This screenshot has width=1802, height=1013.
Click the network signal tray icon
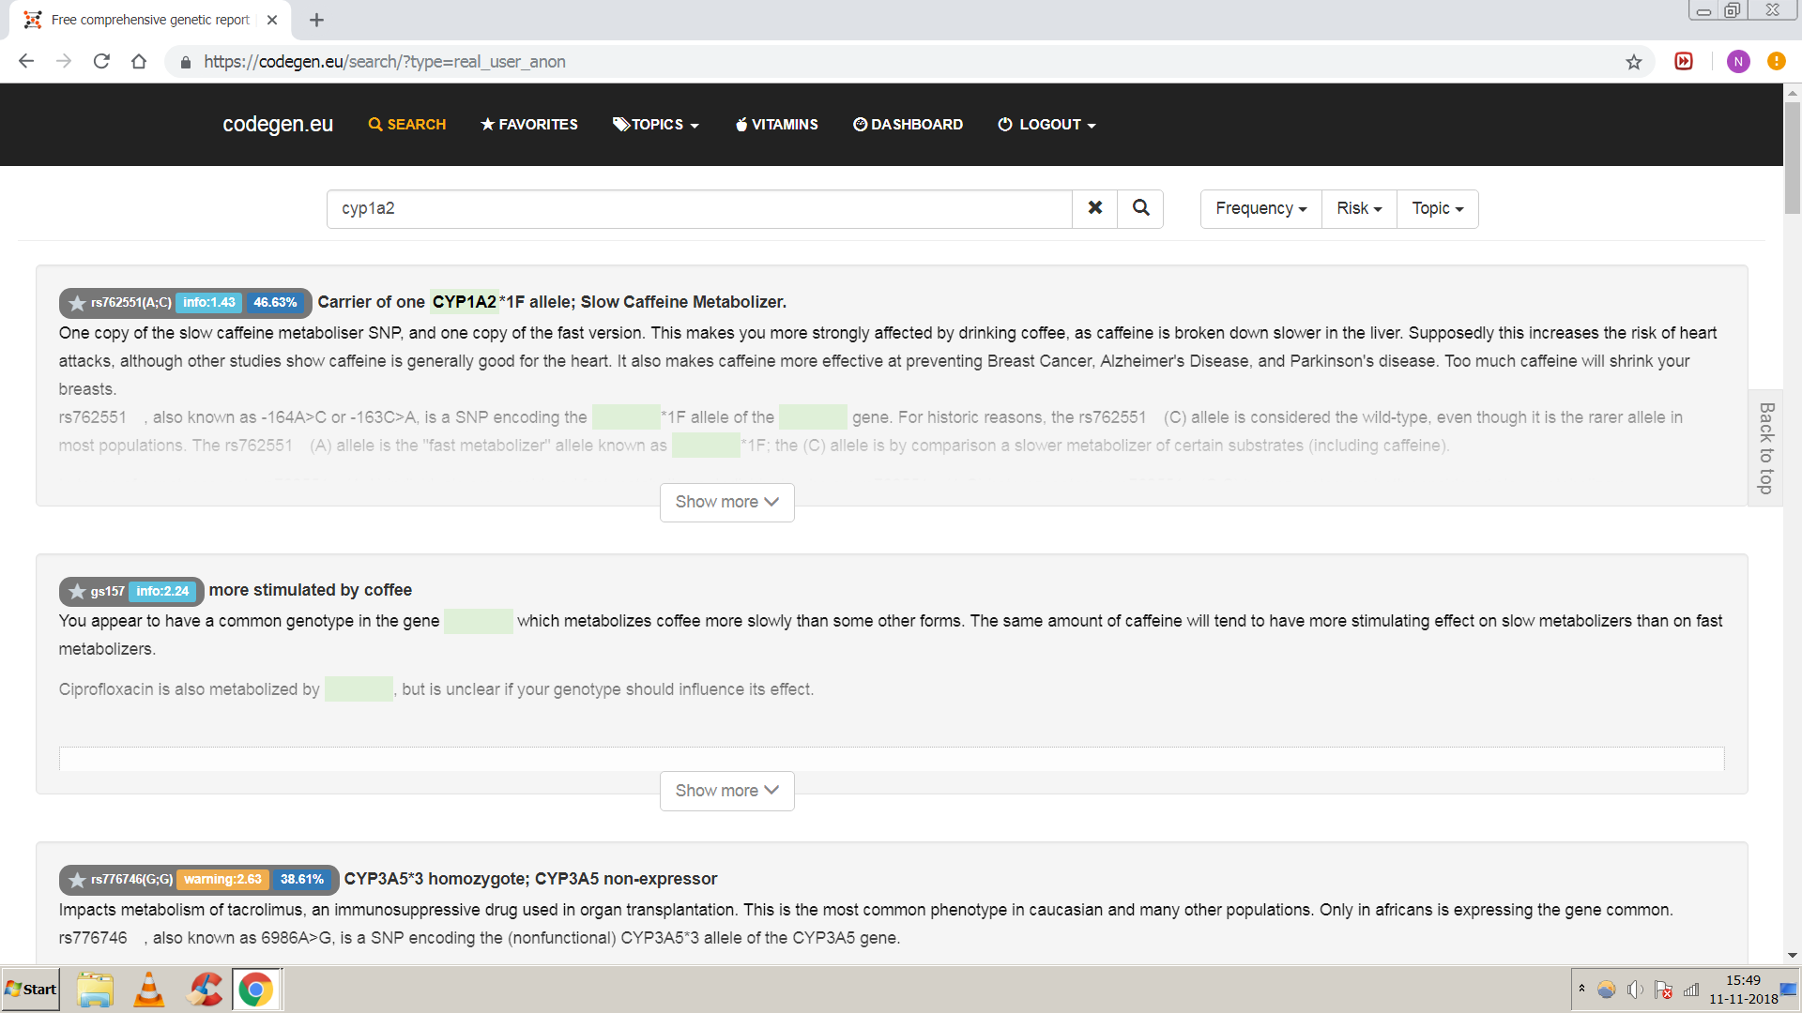(x=1691, y=990)
